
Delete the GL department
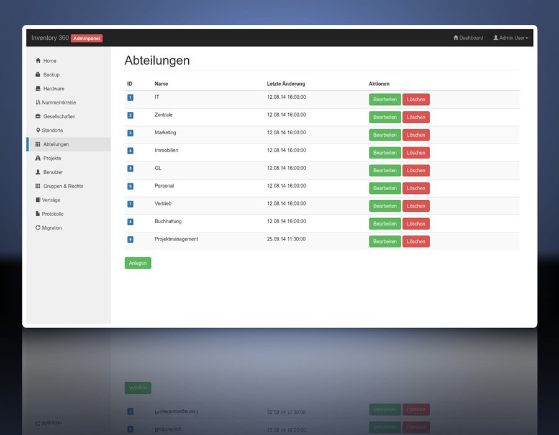click(x=416, y=170)
